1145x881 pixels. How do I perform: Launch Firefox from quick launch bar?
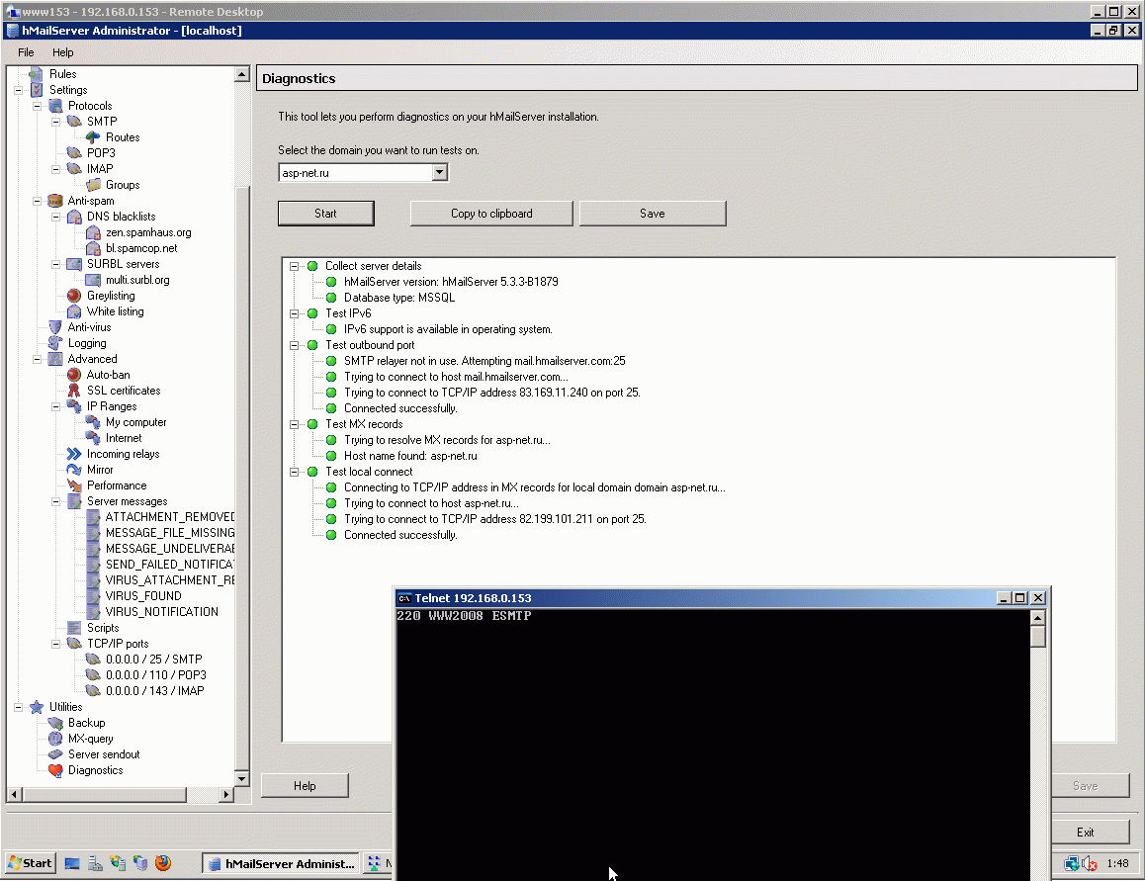coord(163,863)
